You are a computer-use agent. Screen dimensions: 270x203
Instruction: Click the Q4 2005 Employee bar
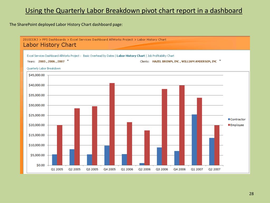(112, 124)
